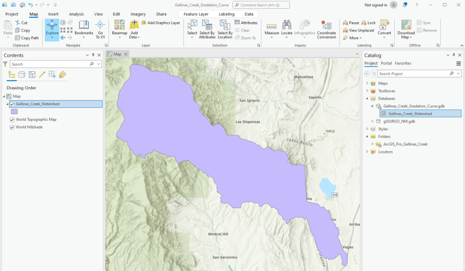Switch to the Analysis ribbon tab
This screenshot has height=271, width=465.
76,14
